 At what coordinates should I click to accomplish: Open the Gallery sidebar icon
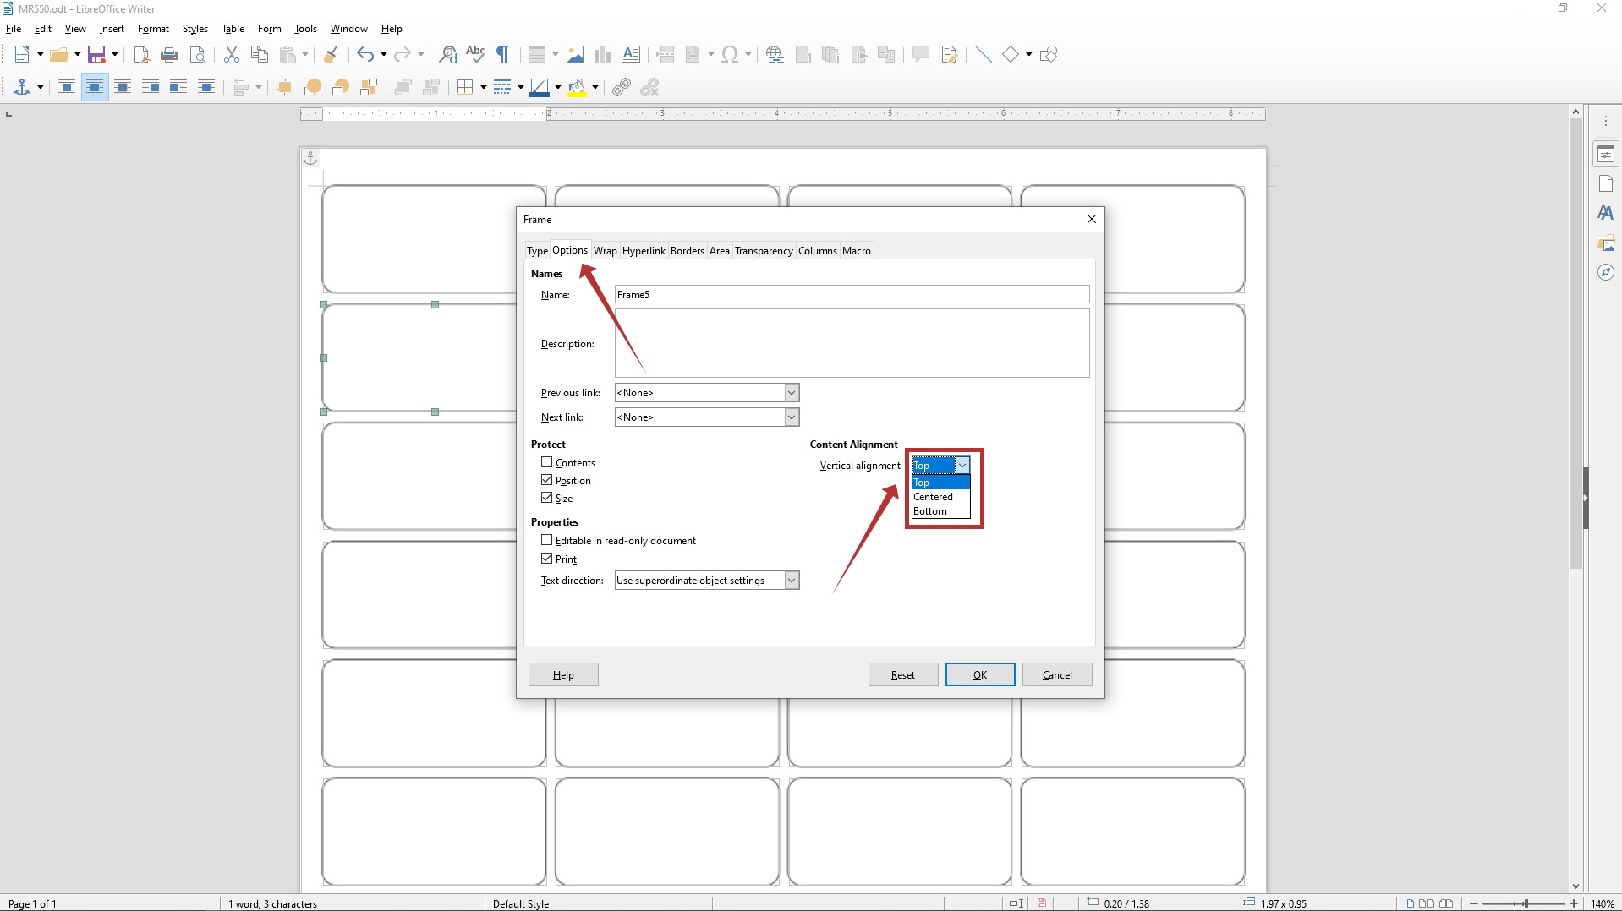[x=1605, y=243]
